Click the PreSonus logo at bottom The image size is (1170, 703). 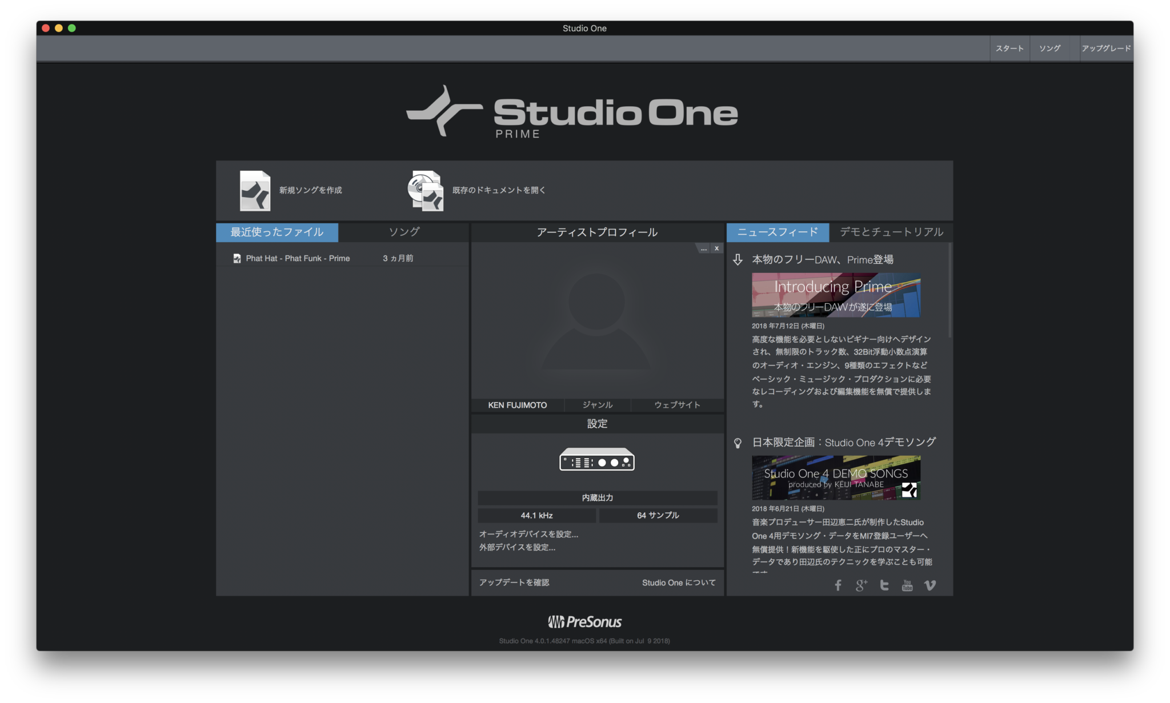(x=585, y=621)
